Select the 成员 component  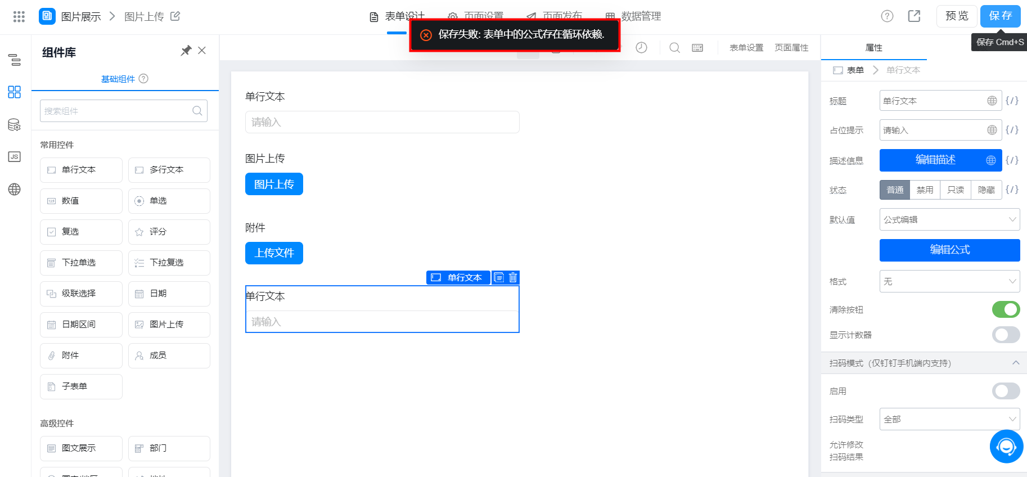[169, 355]
